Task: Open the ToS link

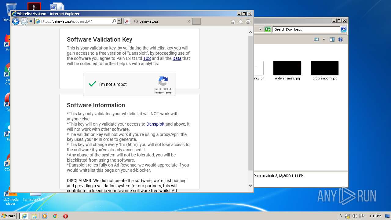Action: pos(147,58)
